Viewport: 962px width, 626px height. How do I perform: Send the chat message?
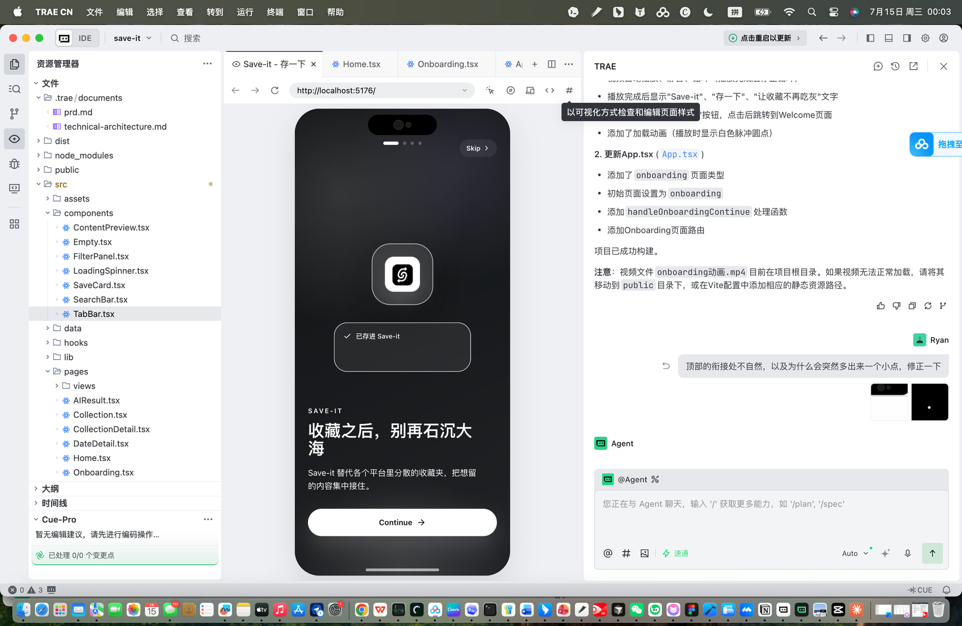tap(932, 553)
